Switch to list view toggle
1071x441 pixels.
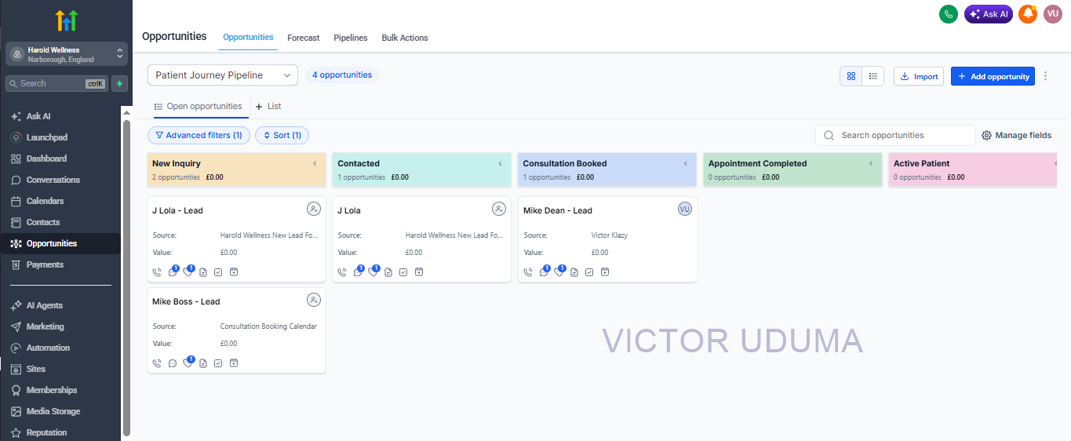point(873,76)
